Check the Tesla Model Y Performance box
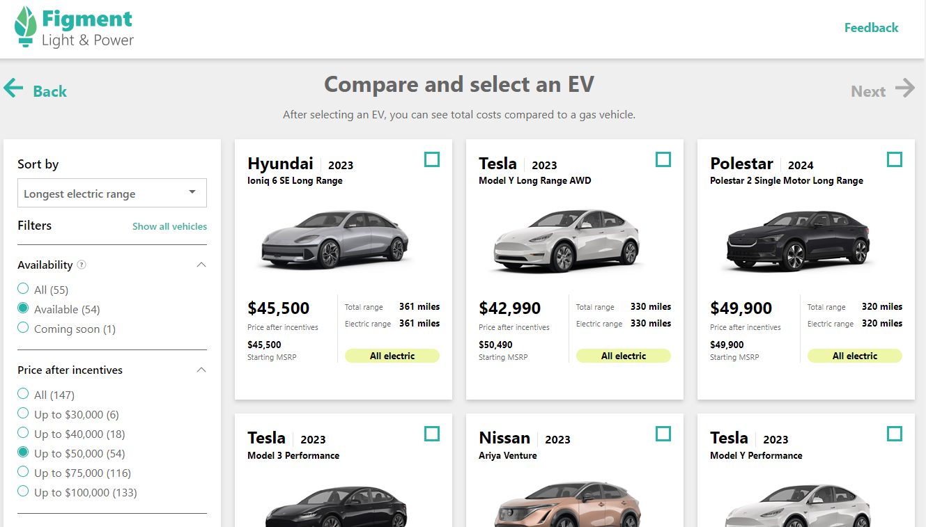This screenshot has width=926, height=527. [x=895, y=434]
